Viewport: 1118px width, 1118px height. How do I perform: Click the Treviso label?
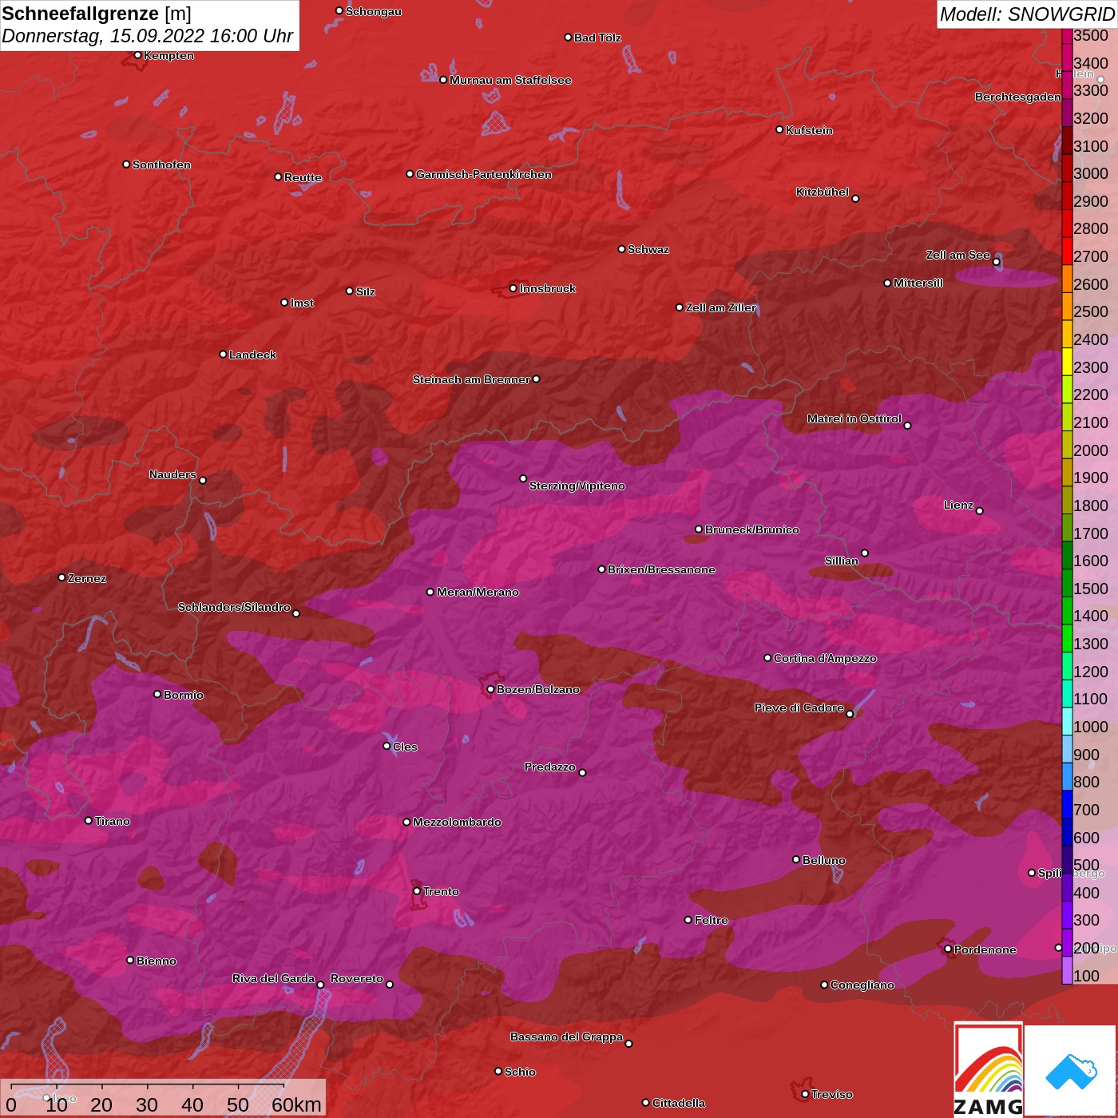click(831, 1094)
